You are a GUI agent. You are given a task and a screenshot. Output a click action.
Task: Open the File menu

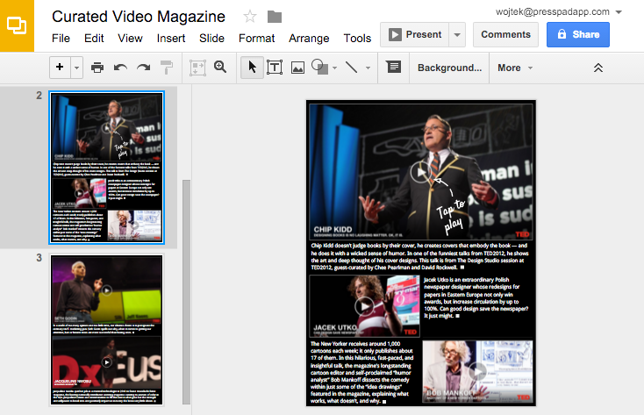(x=61, y=39)
